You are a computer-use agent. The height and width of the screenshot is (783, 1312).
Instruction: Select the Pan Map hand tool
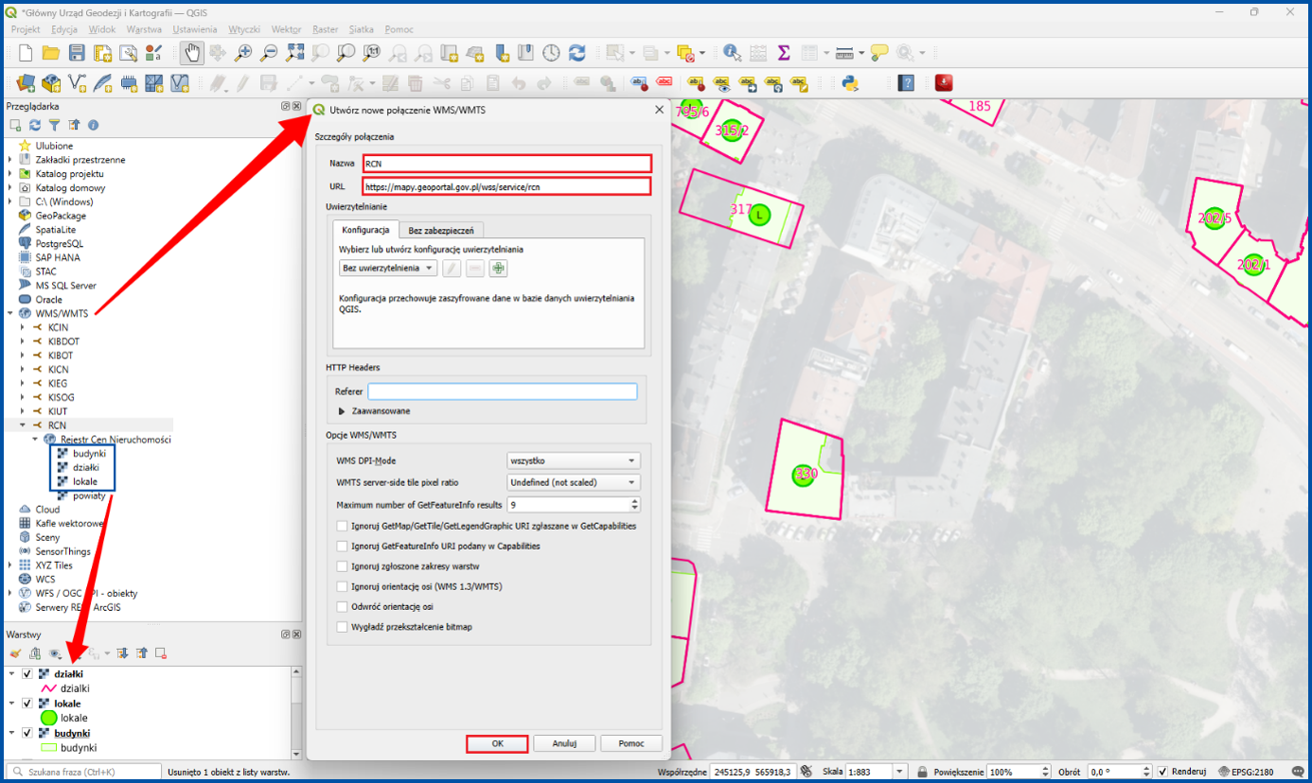pos(191,53)
